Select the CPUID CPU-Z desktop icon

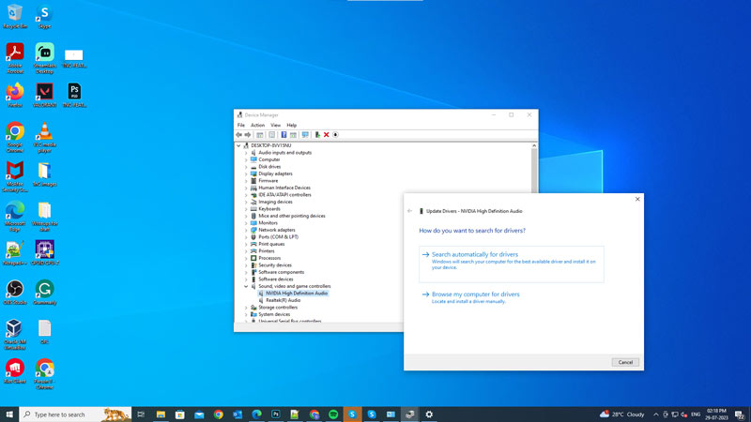click(44, 252)
